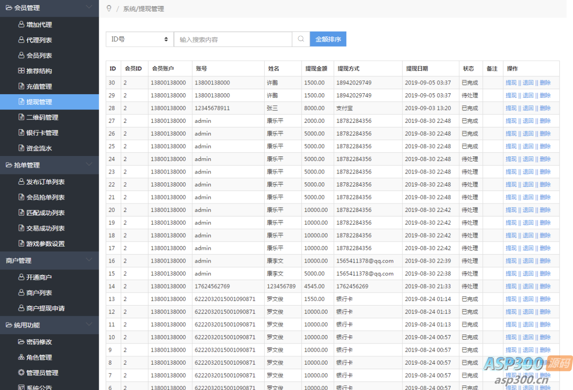Image resolution: width=573 pixels, height=390 pixels.
Task: Go to 资金流水 menu item
Action: [39, 148]
